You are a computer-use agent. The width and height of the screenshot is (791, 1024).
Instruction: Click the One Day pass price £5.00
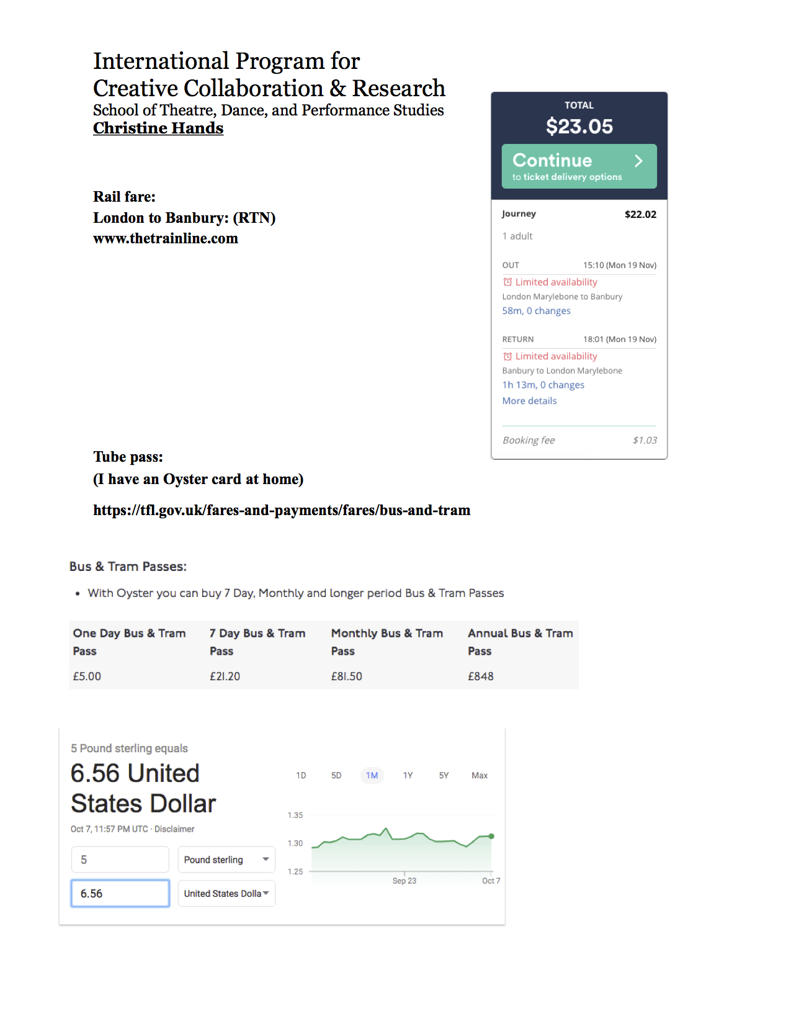coord(87,676)
